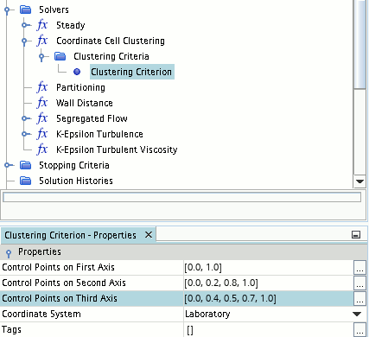Open editor for Control Points on First Axis
This screenshot has width=369, height=337.
pos(359,267)
